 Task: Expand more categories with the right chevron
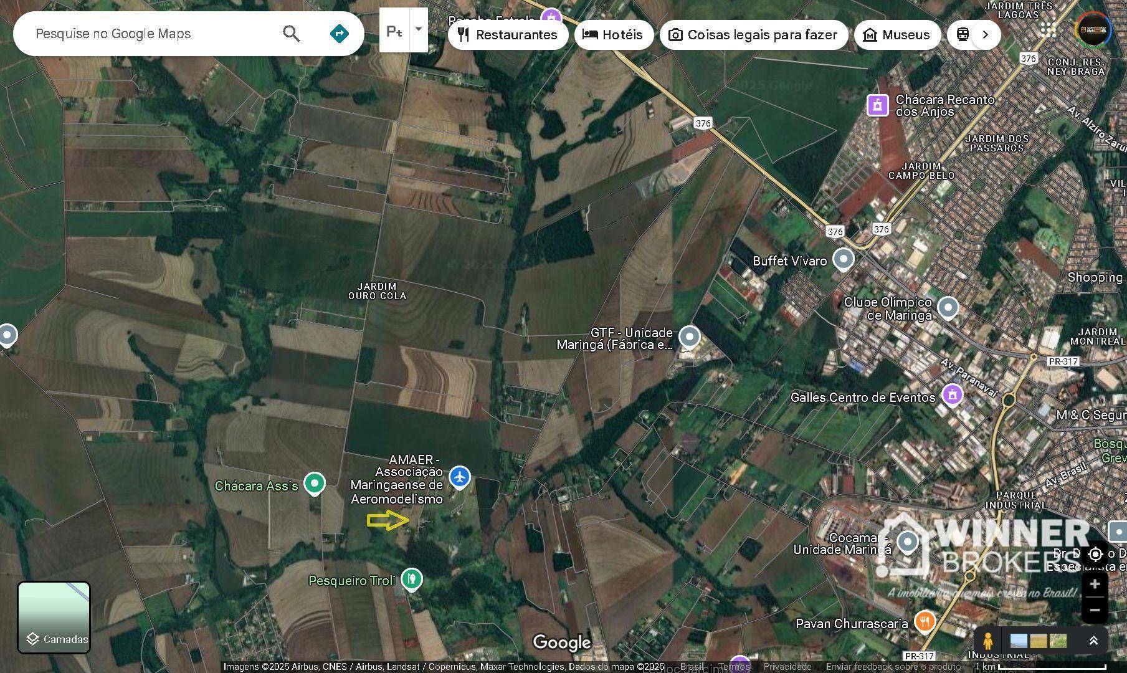click(985, 34)
